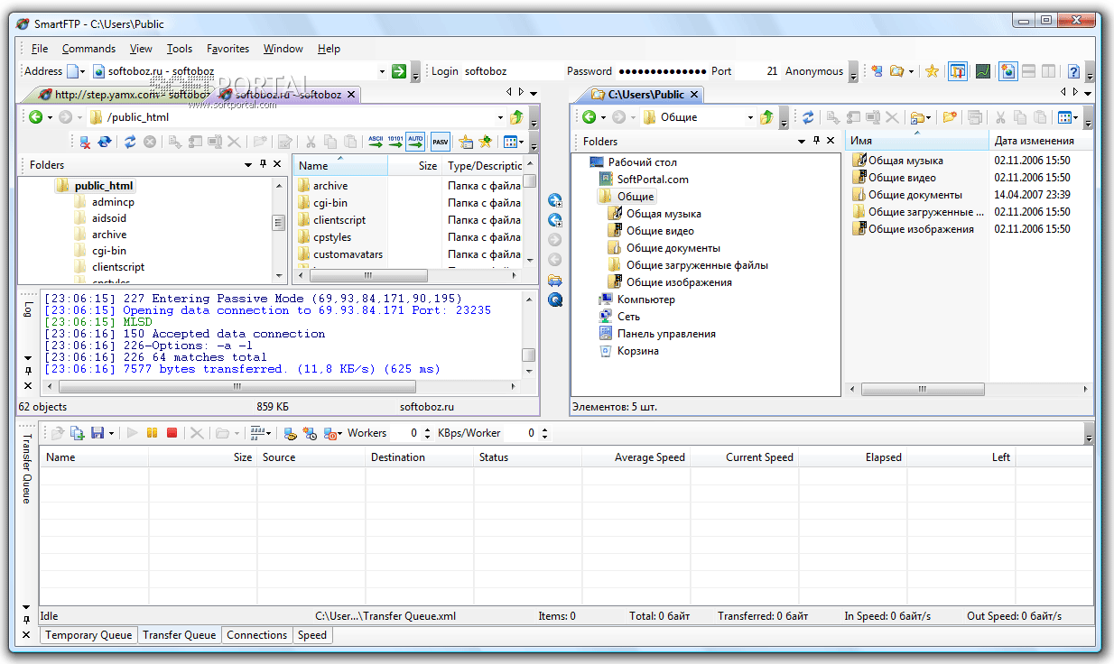The image size is (1114, 664).
Task: Sort local files by Дата изменения header
Action: pyautogui.click(x=1041, y=141)
